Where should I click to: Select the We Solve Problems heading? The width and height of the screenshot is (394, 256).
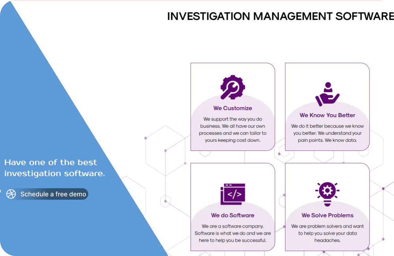327,215
